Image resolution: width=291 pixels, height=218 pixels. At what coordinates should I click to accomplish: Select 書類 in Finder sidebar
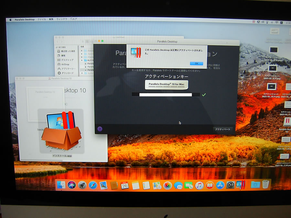tap(61, 56)
